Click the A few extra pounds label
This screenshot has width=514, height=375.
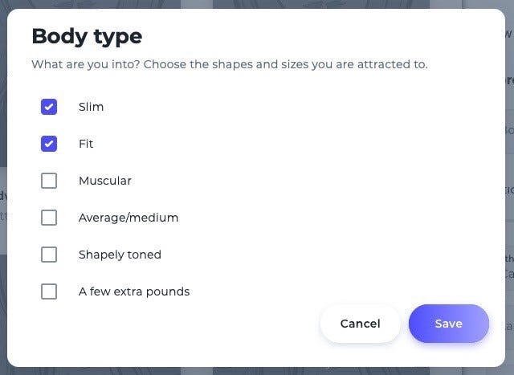(134, 291)
